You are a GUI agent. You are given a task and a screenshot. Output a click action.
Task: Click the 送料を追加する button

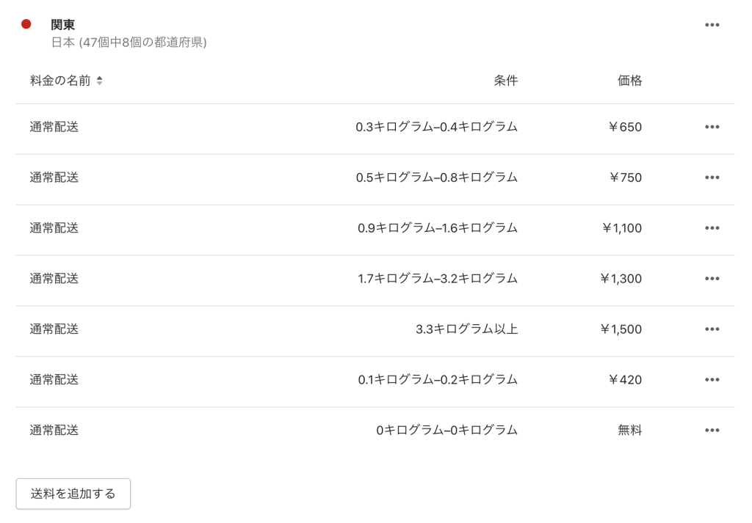tap(73, 494)
